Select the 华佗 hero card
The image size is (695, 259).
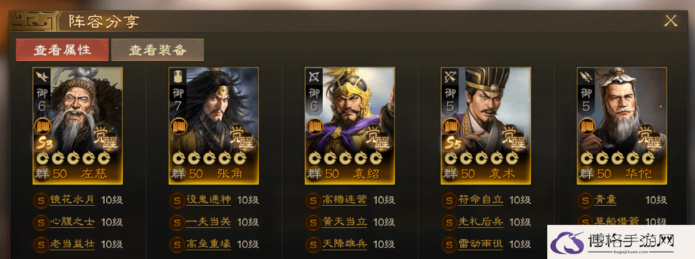[x=622, y=126]
